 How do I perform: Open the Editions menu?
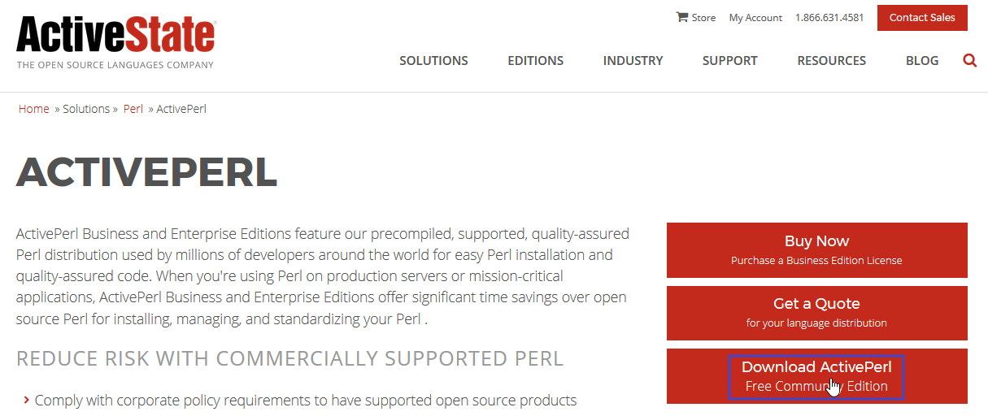pyautogui.click(x=535, y=61)
